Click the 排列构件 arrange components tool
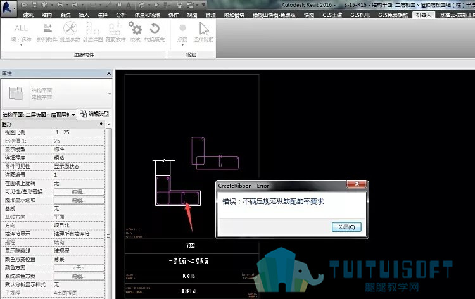Screen dimensions: 475x299 [x=47, y=33]
